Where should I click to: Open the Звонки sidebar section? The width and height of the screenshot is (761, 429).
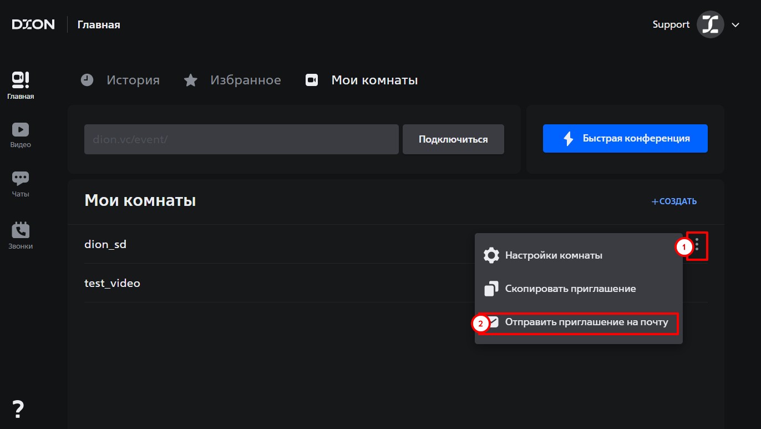pos(21,235)
